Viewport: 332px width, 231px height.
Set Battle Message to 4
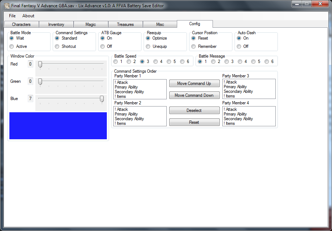[x=243, y=62]
